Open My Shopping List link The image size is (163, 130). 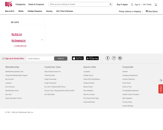pyautogui.click(x=18, y=40)
